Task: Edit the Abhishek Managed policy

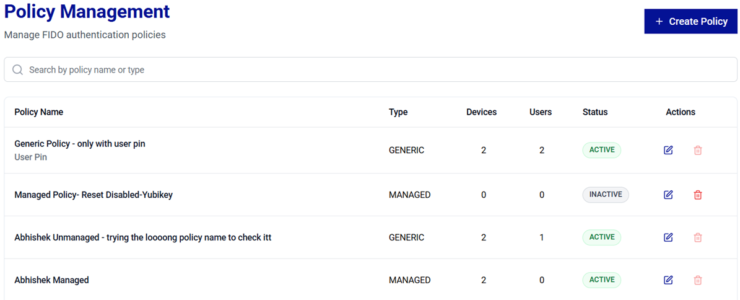Action: [x=668, y=280]
